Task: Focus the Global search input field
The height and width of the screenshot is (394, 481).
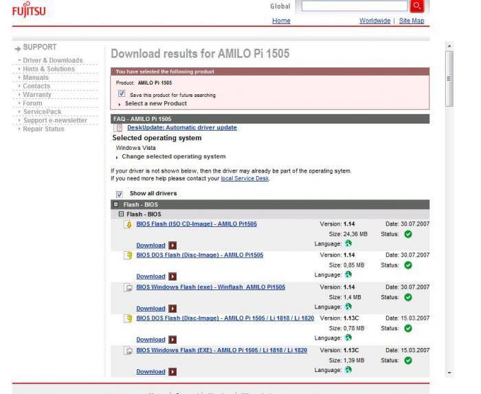Action: pyautogui.click(x=355, y=6)
